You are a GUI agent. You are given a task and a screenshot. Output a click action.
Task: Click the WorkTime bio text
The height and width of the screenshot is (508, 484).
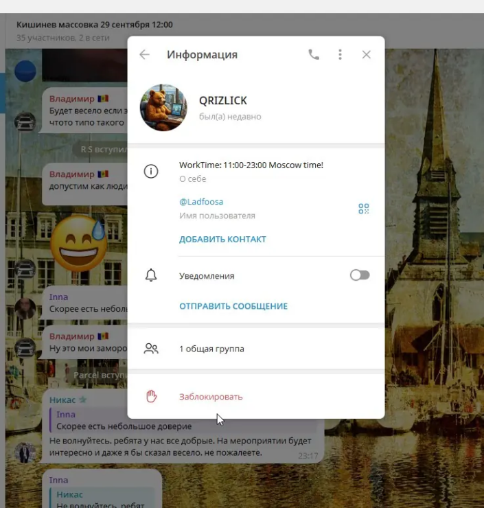click(251, 165)
